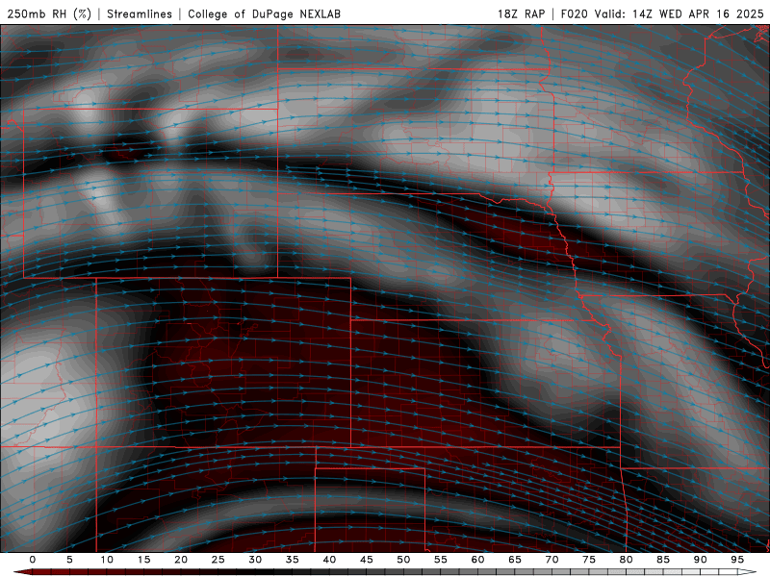Click the colorbar label '55'
This screenshot has width=770, height=577.
point(441,560)
